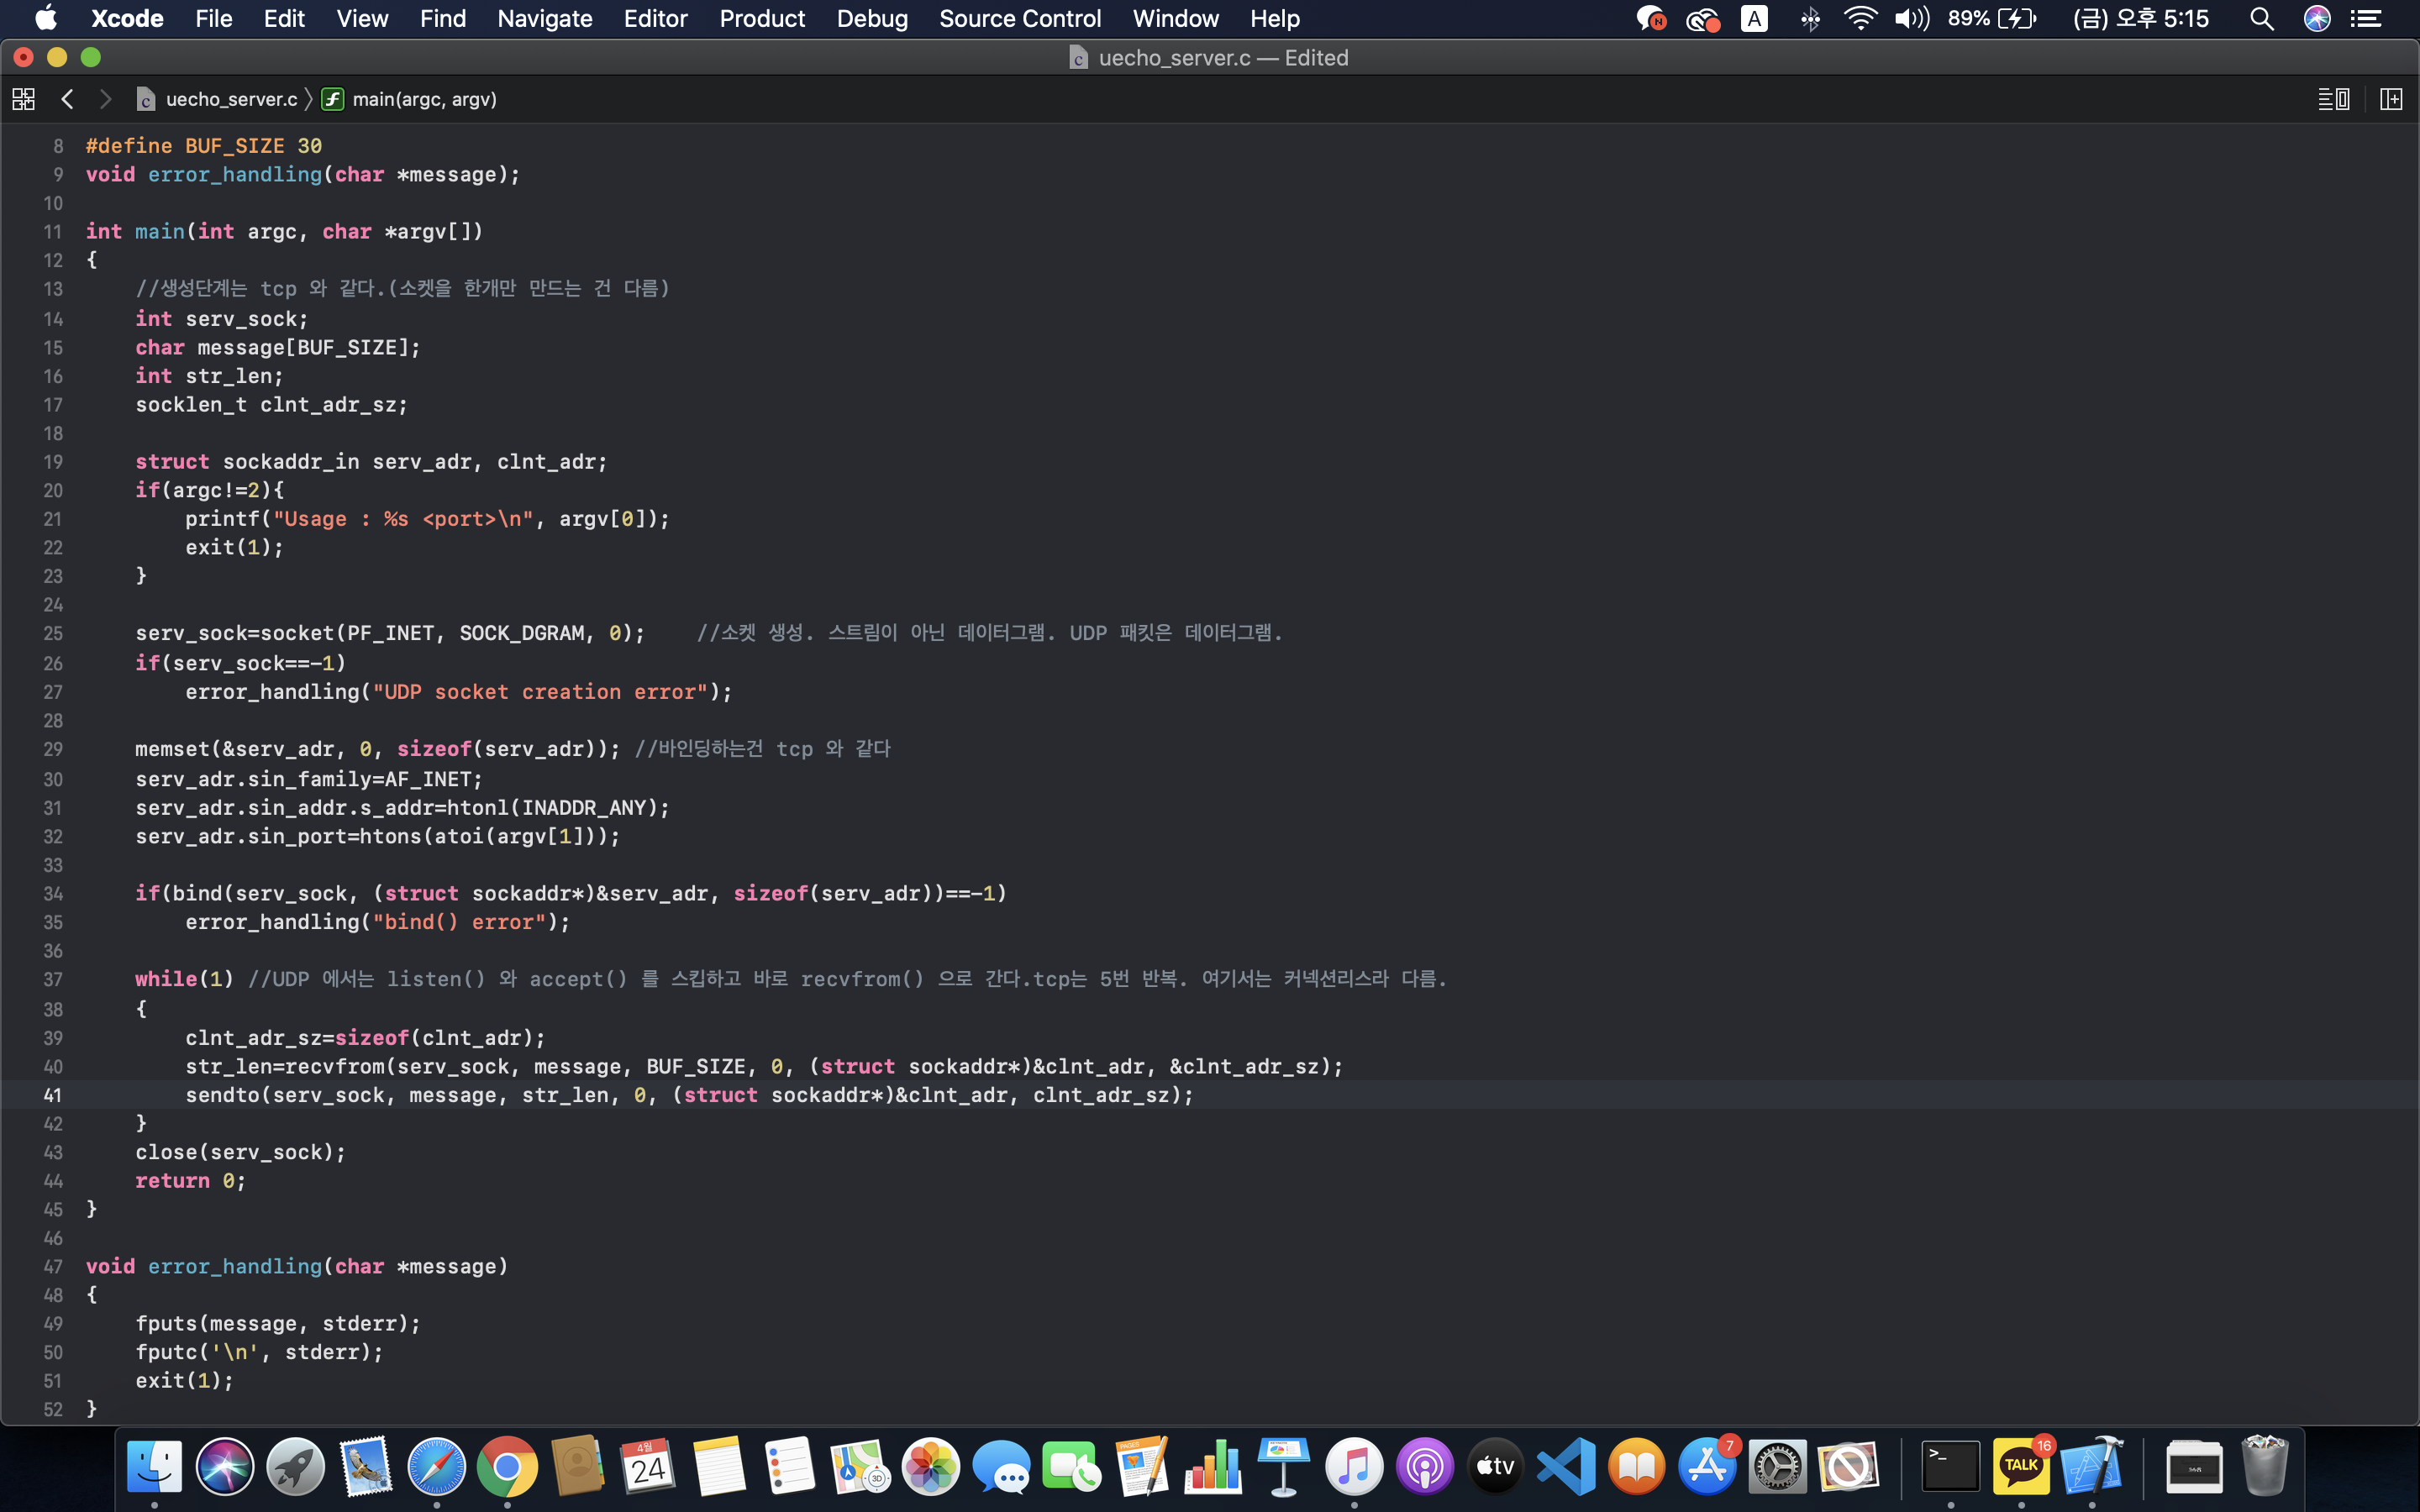Launch KakaoTalk from the Dock
This screenshot has height=1512, width=2420.
point(2021,1467)
